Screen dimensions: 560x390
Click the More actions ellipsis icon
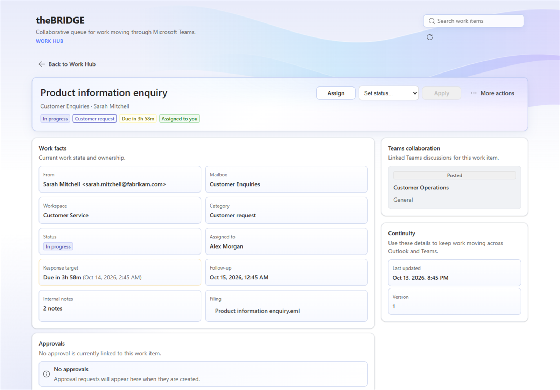(x=474, y=93)
